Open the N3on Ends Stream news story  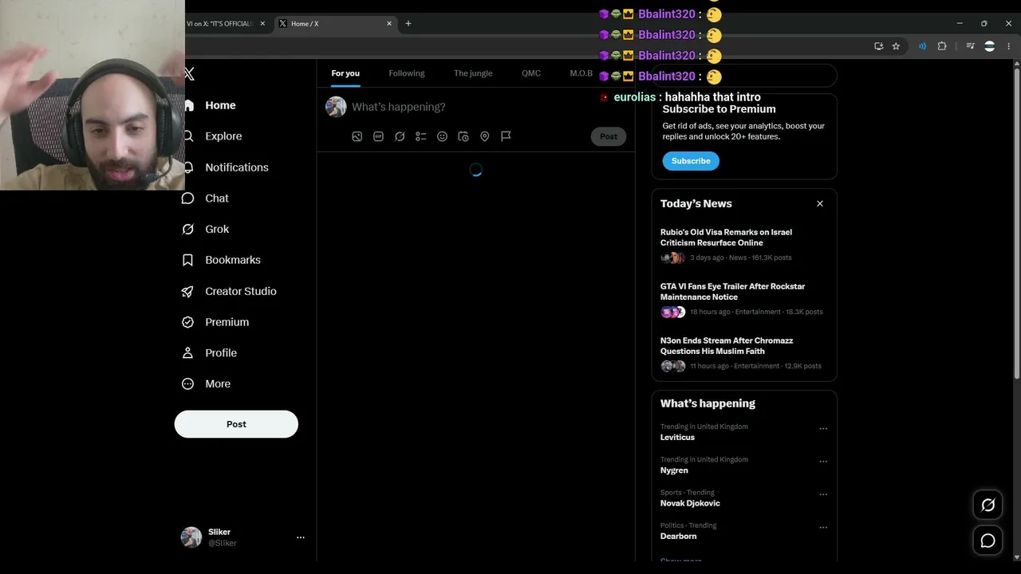[744, 353]
